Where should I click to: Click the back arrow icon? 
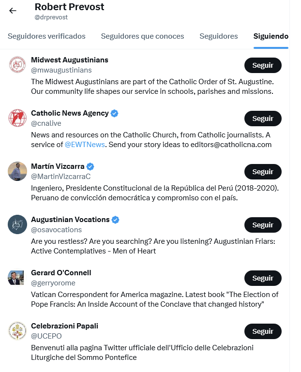[x=13, y=11]
